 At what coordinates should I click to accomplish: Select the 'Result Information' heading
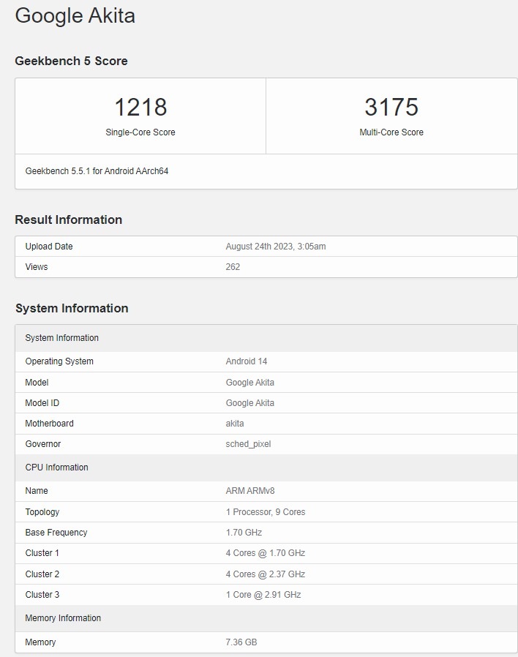point(68,219)
